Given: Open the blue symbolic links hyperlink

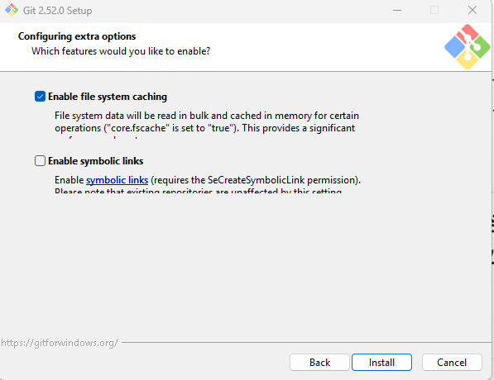Looking at the screenshot, I should click(x=118, y=180).
